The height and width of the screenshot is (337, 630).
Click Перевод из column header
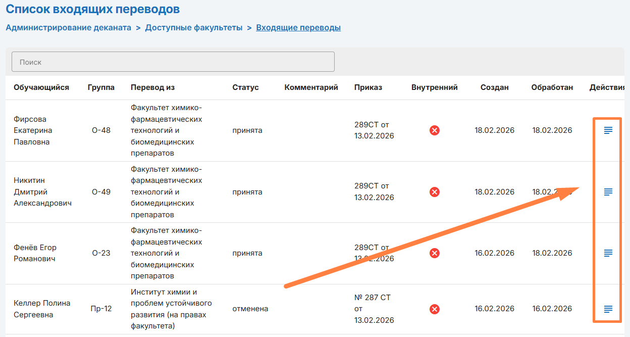pos(152,87)
